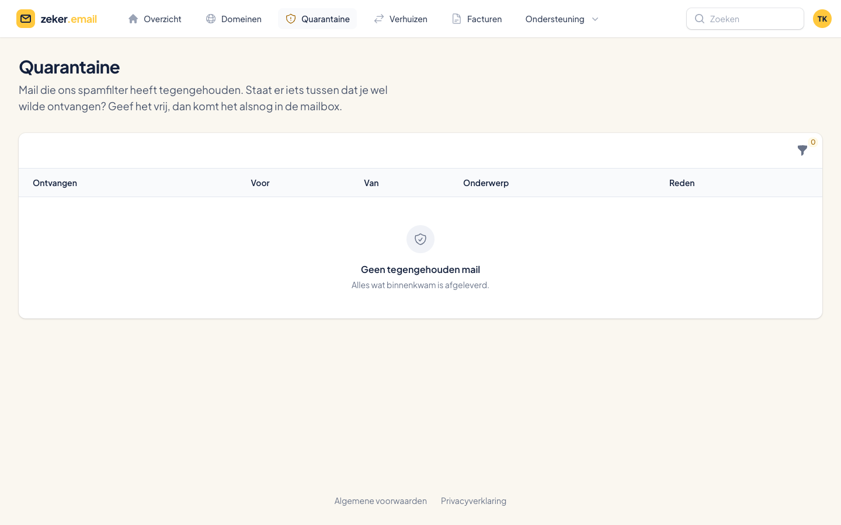Click the Reden column header
The width and height of the screenshot is (841, 525).
click(x=682, y=183)
